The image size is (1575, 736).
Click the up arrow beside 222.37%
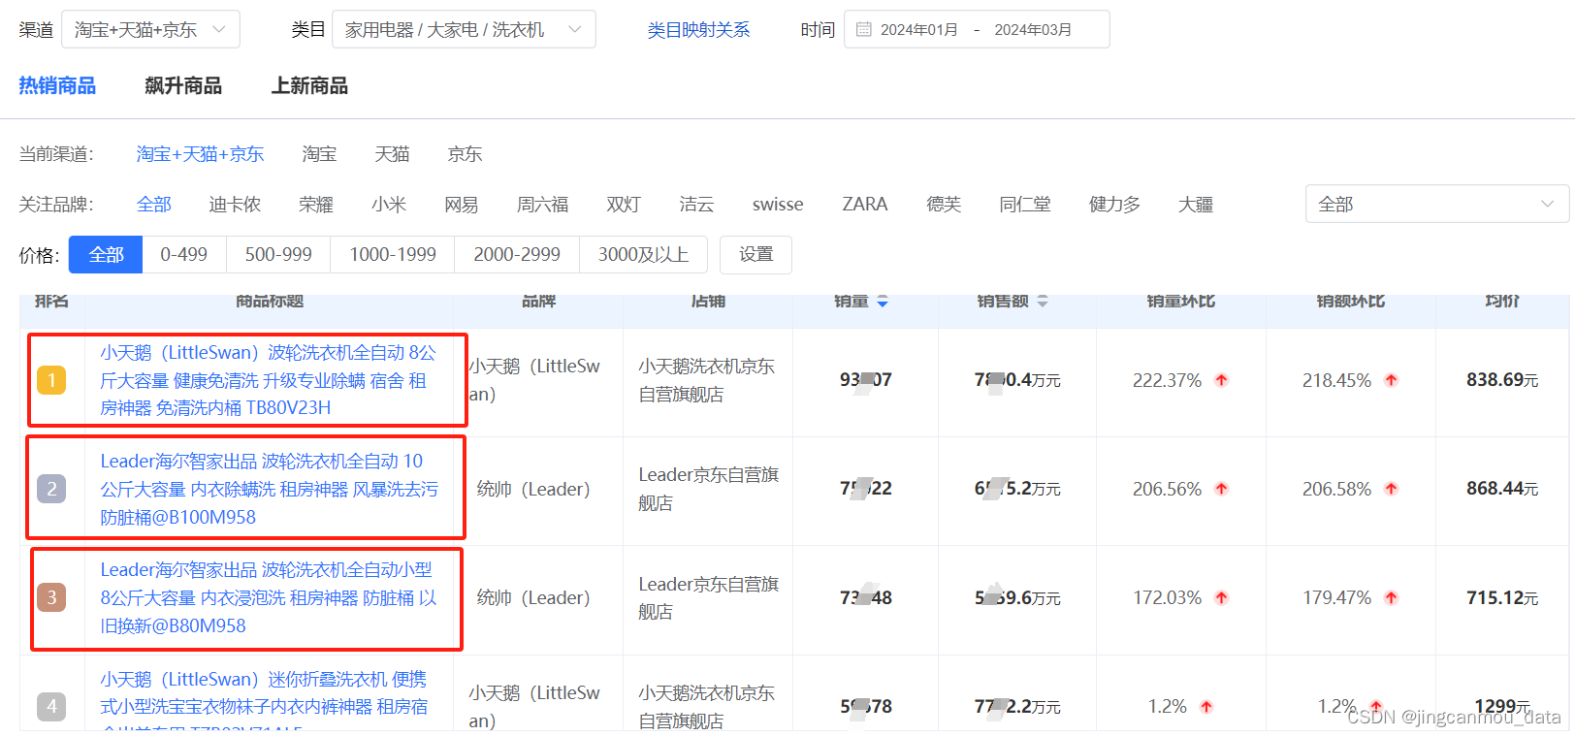(x=1222, y=380)
